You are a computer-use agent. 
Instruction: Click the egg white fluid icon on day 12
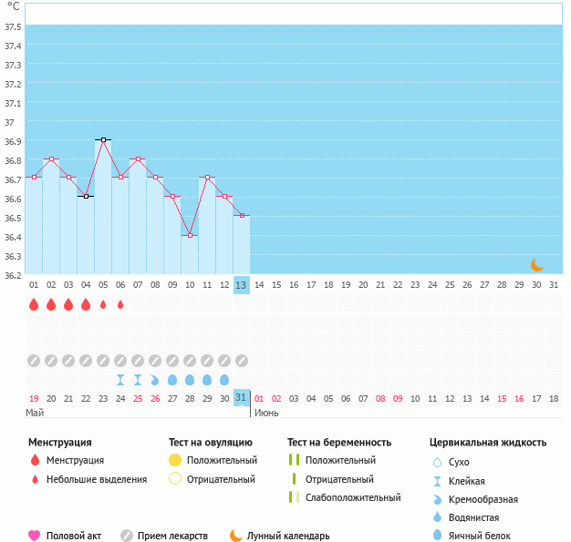click(x=224, y=379)
